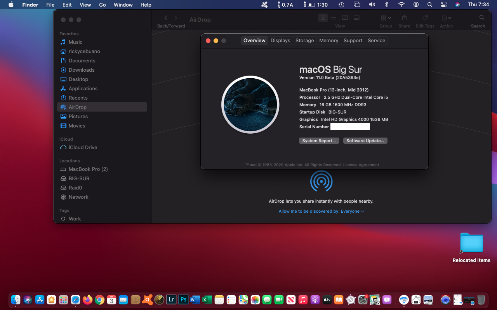Open Microsoft Word from the Dock
Screen dimensions: 497x310
195,300
